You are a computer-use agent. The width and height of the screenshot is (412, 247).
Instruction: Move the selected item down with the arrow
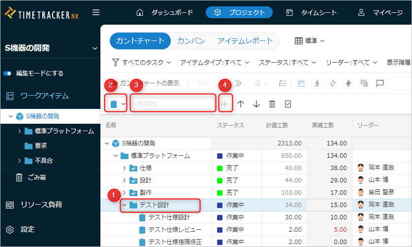click(256, 104)
